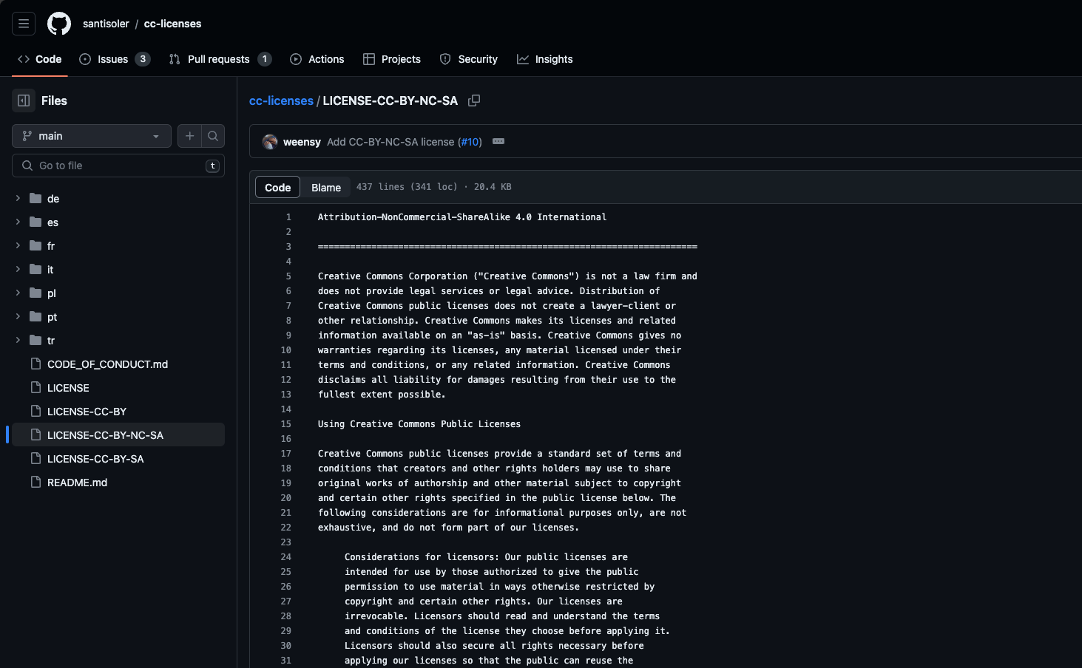1082x668 pixels.
Task: Open the hamburger navigation menu
Action: tap(24, 24)
